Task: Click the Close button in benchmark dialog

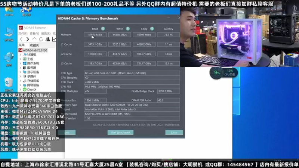Action: tap(174, 133)
